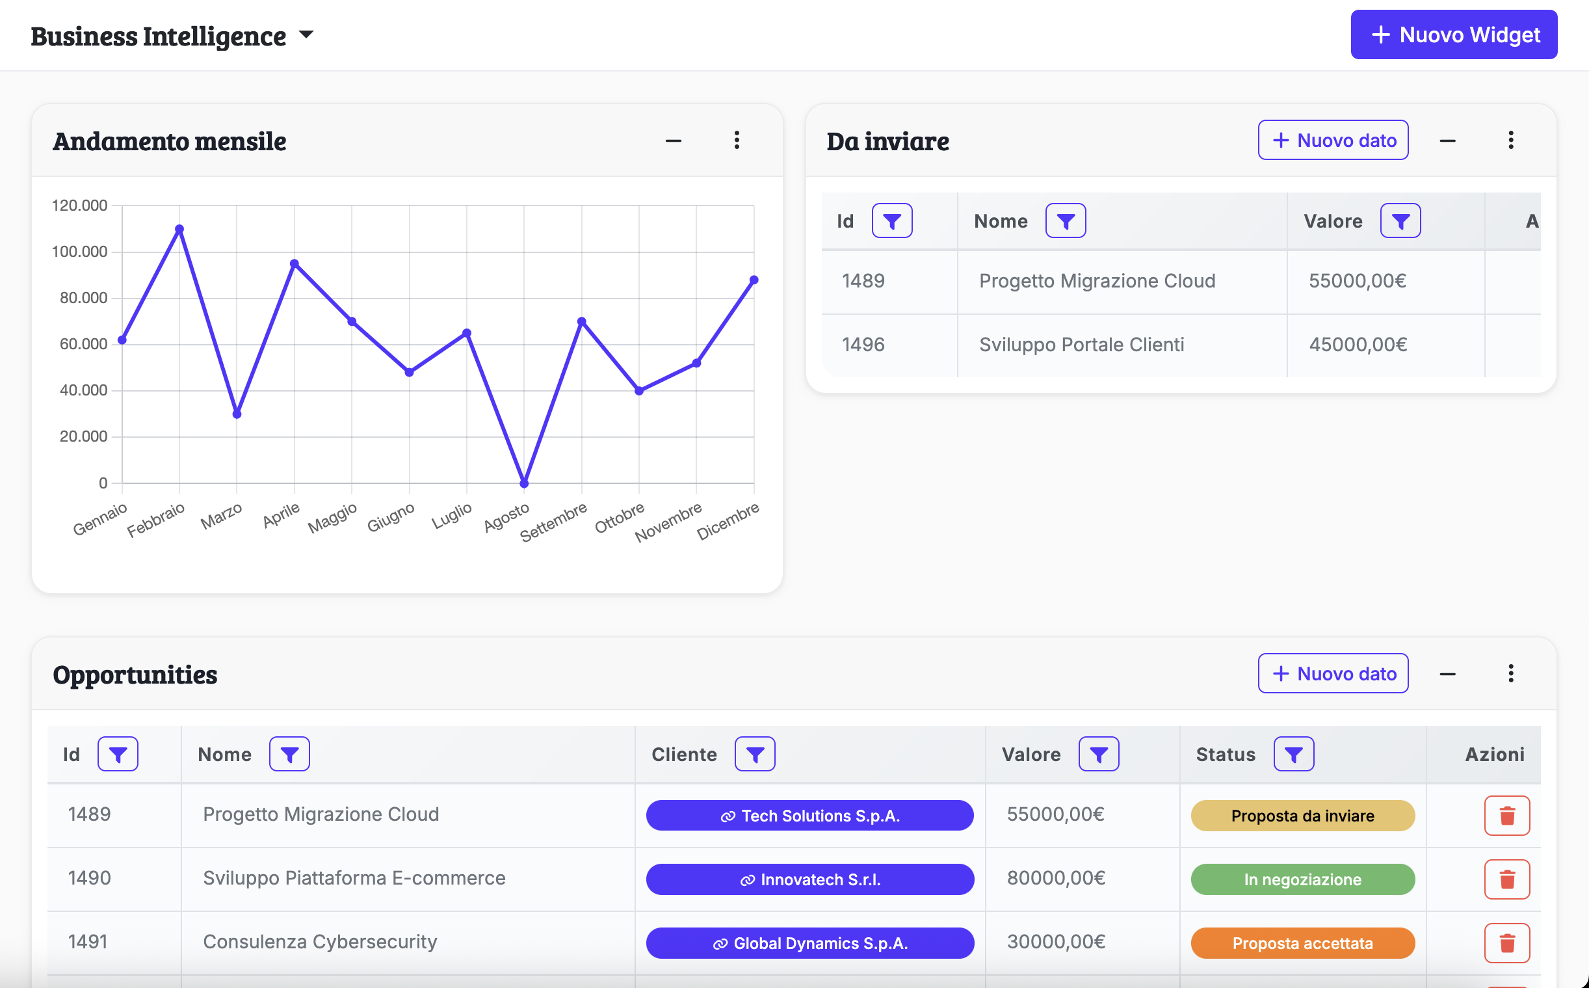The width and height of the screenshot is (1589, 988).
Task: Open Opportunities widget three-dot menu
Action: [1510, 673]
